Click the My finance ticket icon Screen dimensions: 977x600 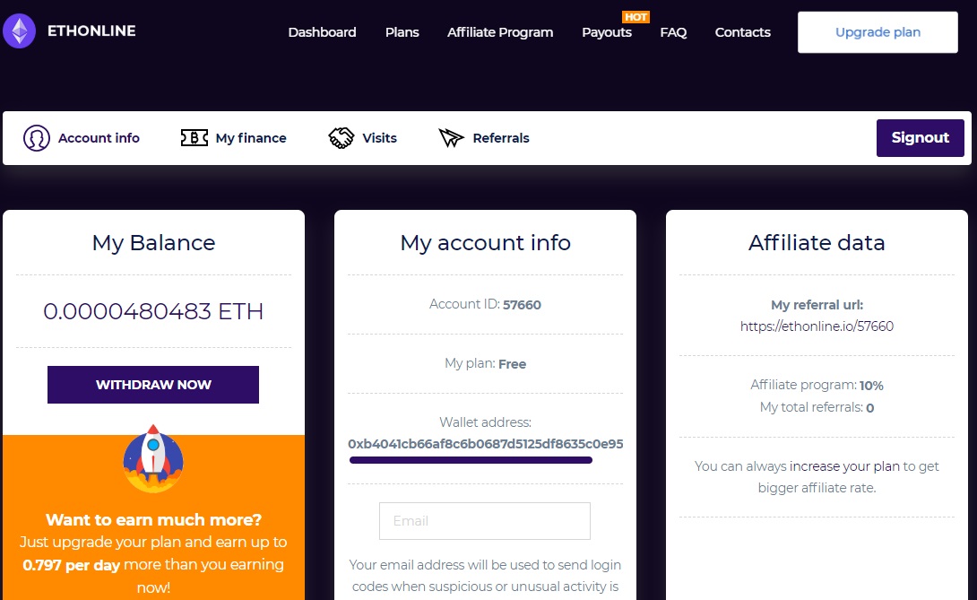pos(195,138)
